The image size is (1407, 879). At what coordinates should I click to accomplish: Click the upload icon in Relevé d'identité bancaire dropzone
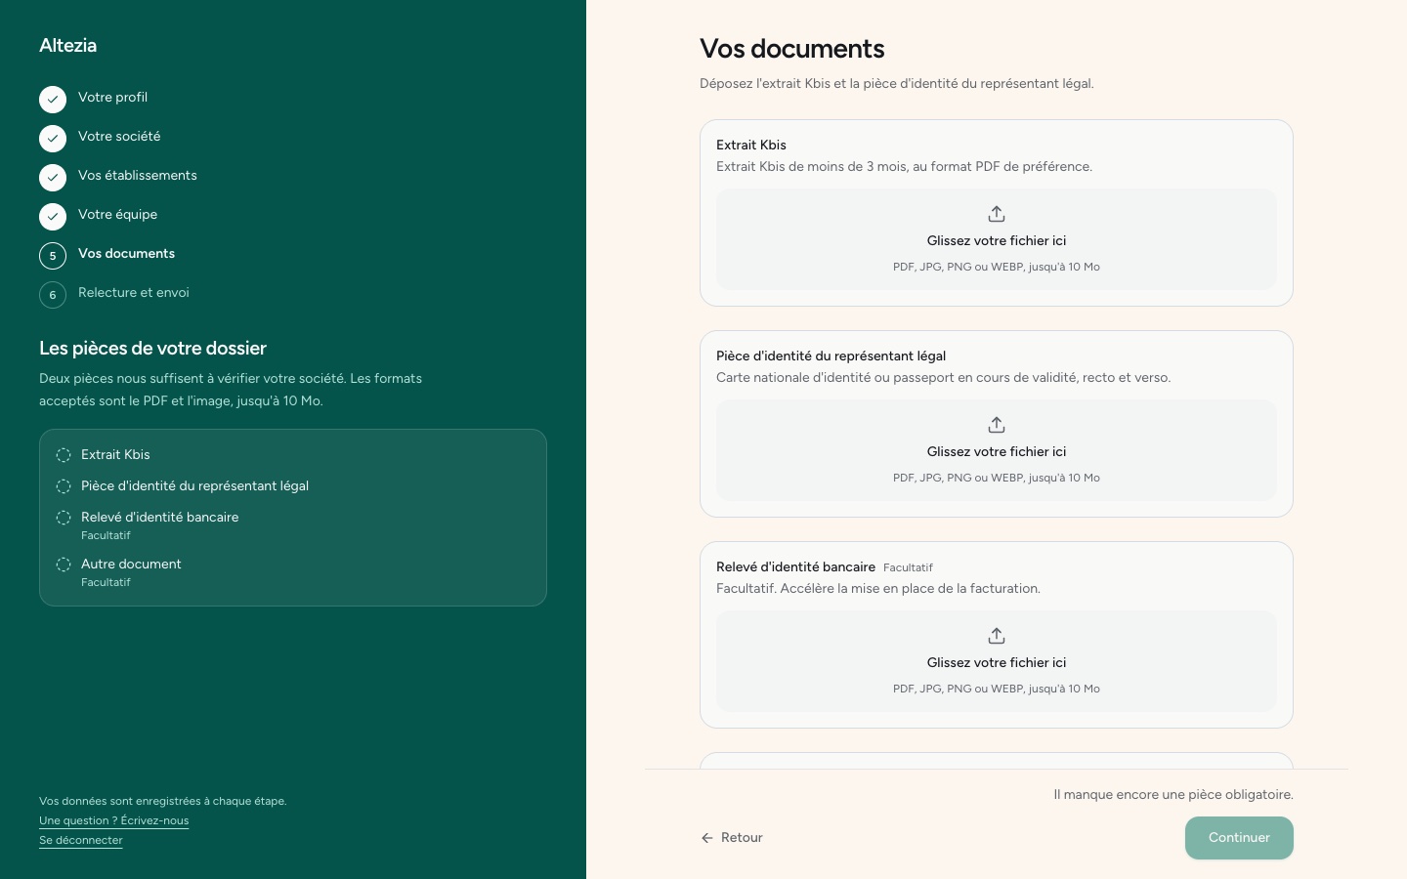(x=997, y=636)
